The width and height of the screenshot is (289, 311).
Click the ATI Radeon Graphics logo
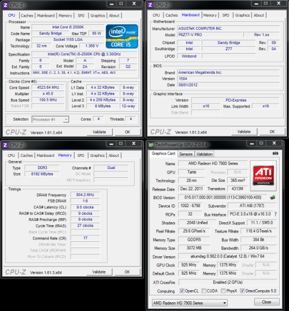point(264,175)
